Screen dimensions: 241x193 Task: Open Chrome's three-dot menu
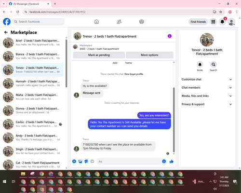[237, 12]
